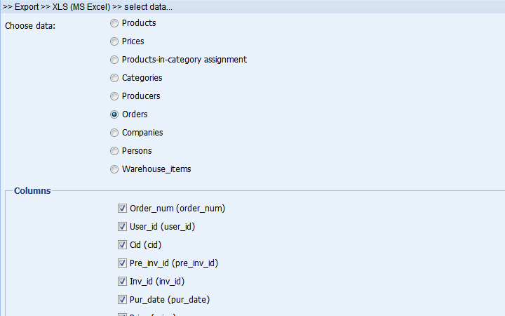Click the Columns group header
505x316 pixels.
tap(32, 190)
